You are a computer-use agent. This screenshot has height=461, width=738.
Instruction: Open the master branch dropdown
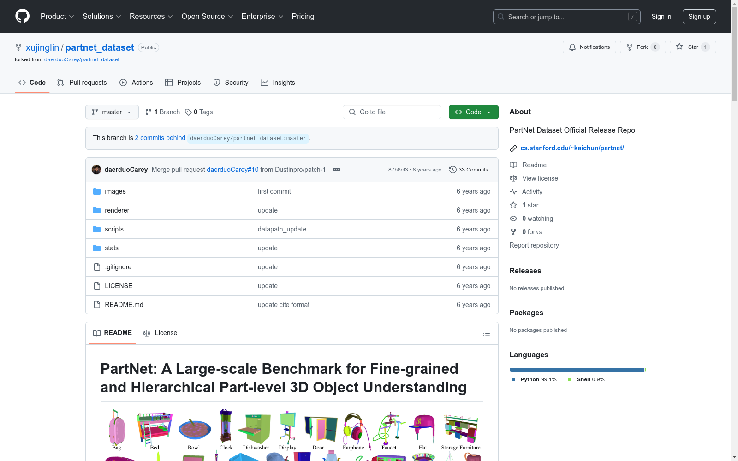pos(112,112)
